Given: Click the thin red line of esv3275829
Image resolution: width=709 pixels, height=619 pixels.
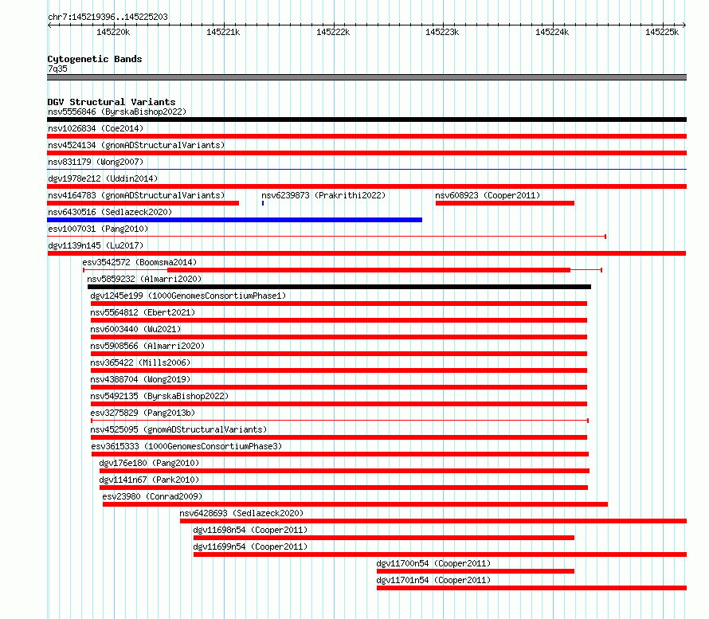Looking at the screenshot, I should click(x=339, y=421).
